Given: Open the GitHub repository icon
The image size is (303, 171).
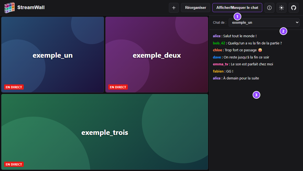Looking at the screenshot, I should point(294,8).
